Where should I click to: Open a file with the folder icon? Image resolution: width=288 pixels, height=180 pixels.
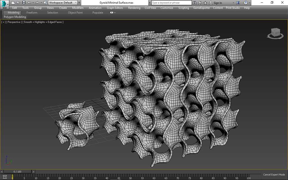coord(18,3)
